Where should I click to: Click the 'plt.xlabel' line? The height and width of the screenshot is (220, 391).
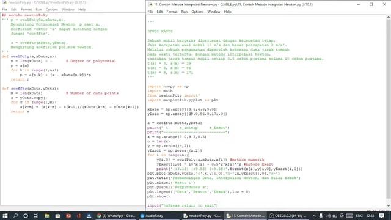pyautogui.click(x=171, y=183)
